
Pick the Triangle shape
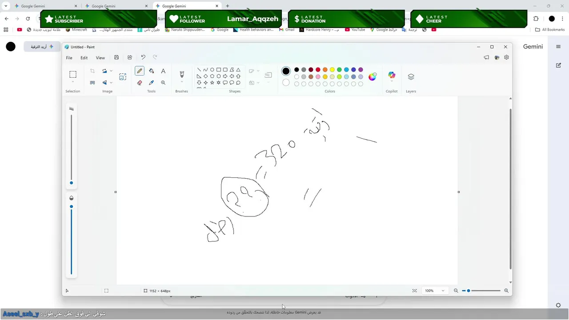click(238, 70)
